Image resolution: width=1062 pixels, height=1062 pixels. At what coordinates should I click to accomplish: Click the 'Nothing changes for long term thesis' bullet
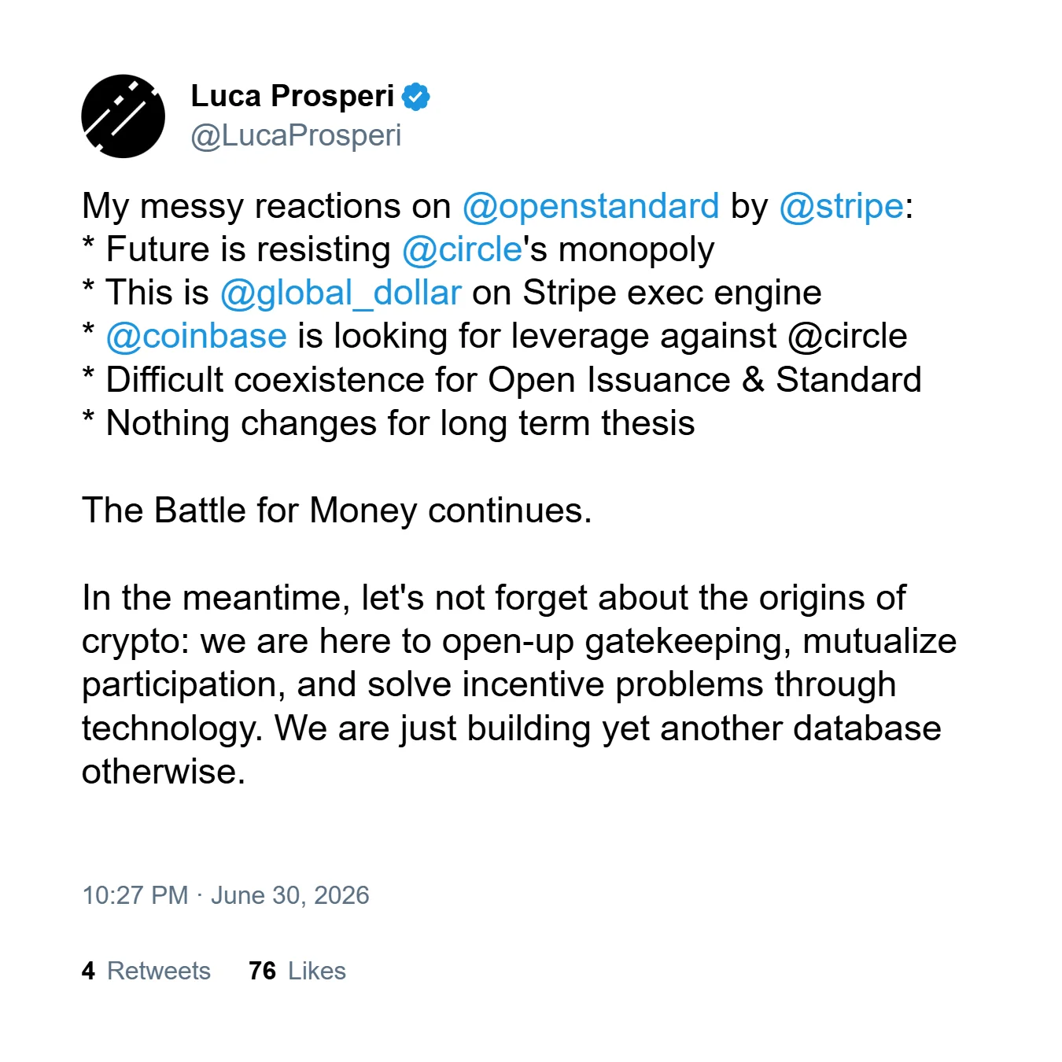(x=389, y=423)
